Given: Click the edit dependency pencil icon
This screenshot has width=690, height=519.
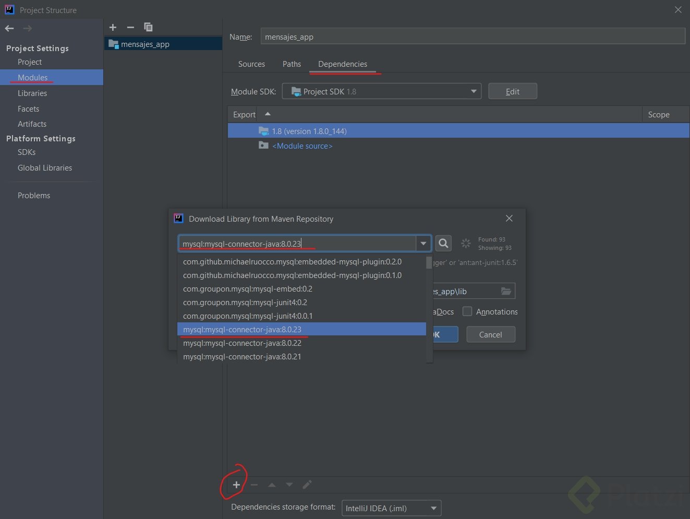Looking at the screenshot, I should 307,485.
